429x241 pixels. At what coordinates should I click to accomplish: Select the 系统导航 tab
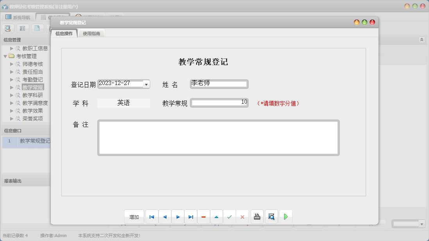click(17, 17)
